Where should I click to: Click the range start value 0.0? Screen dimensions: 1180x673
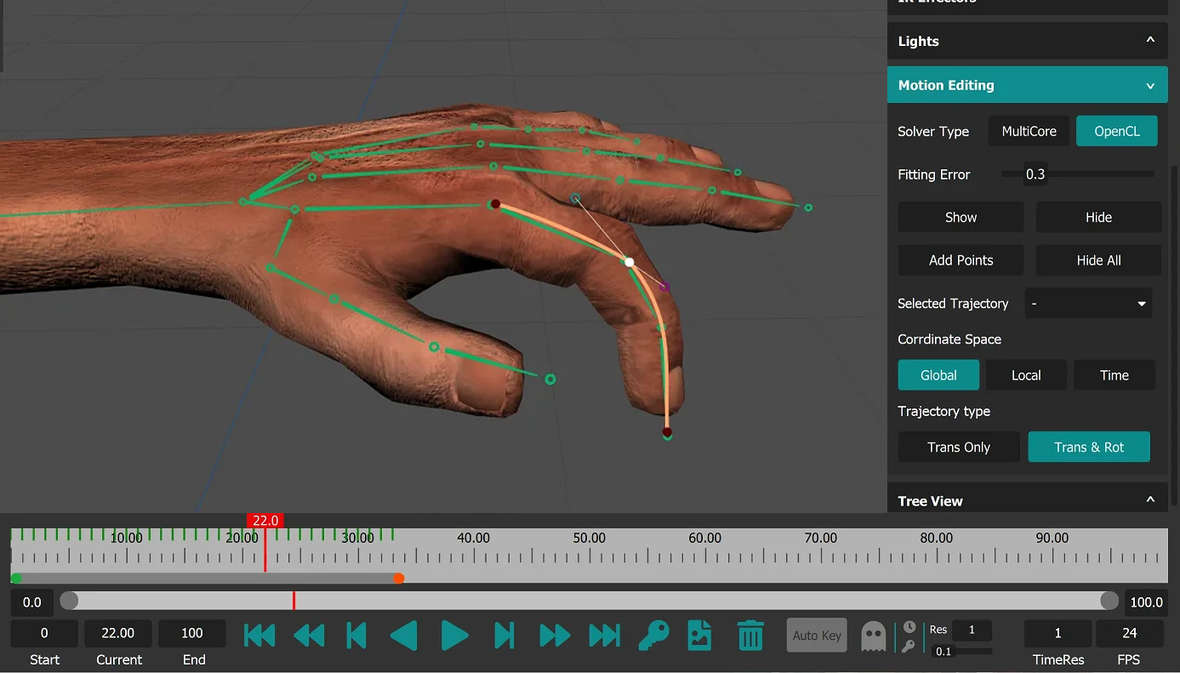(x=32, y=602)
